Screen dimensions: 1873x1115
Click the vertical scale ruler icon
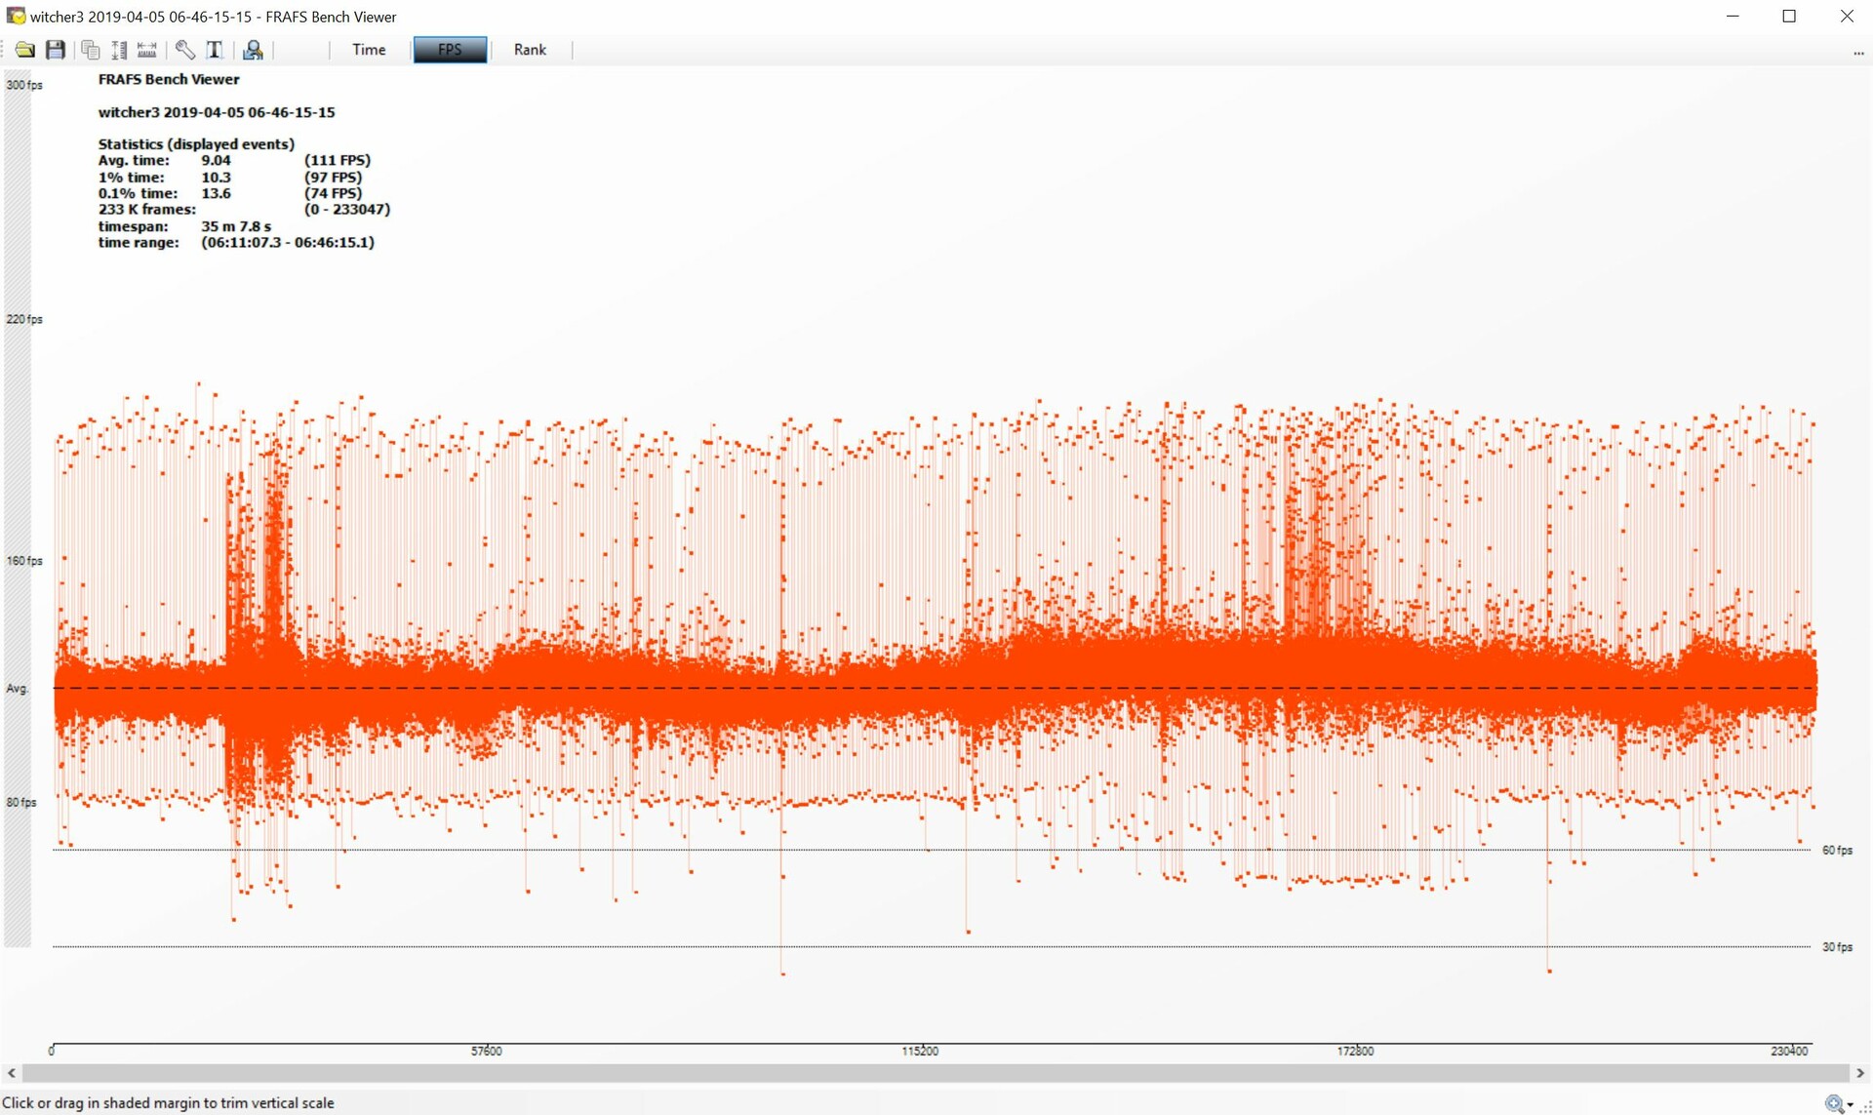[119, 50]
